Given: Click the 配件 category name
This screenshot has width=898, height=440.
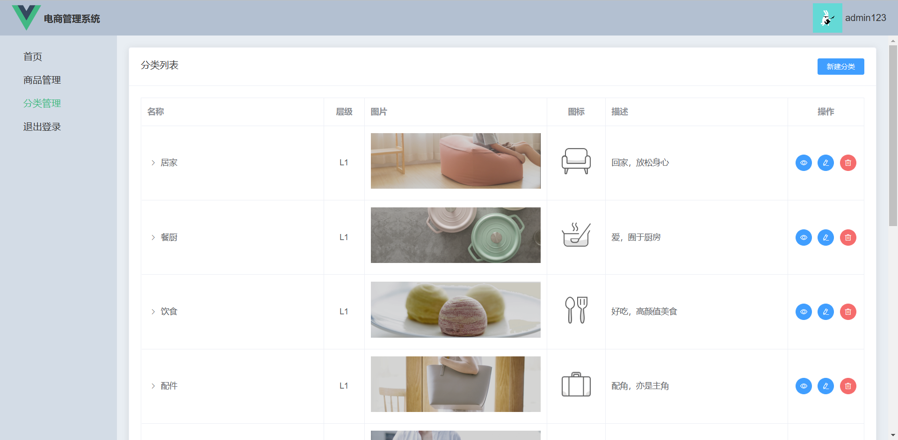Looking at the screenshot, I should [169, 386].
